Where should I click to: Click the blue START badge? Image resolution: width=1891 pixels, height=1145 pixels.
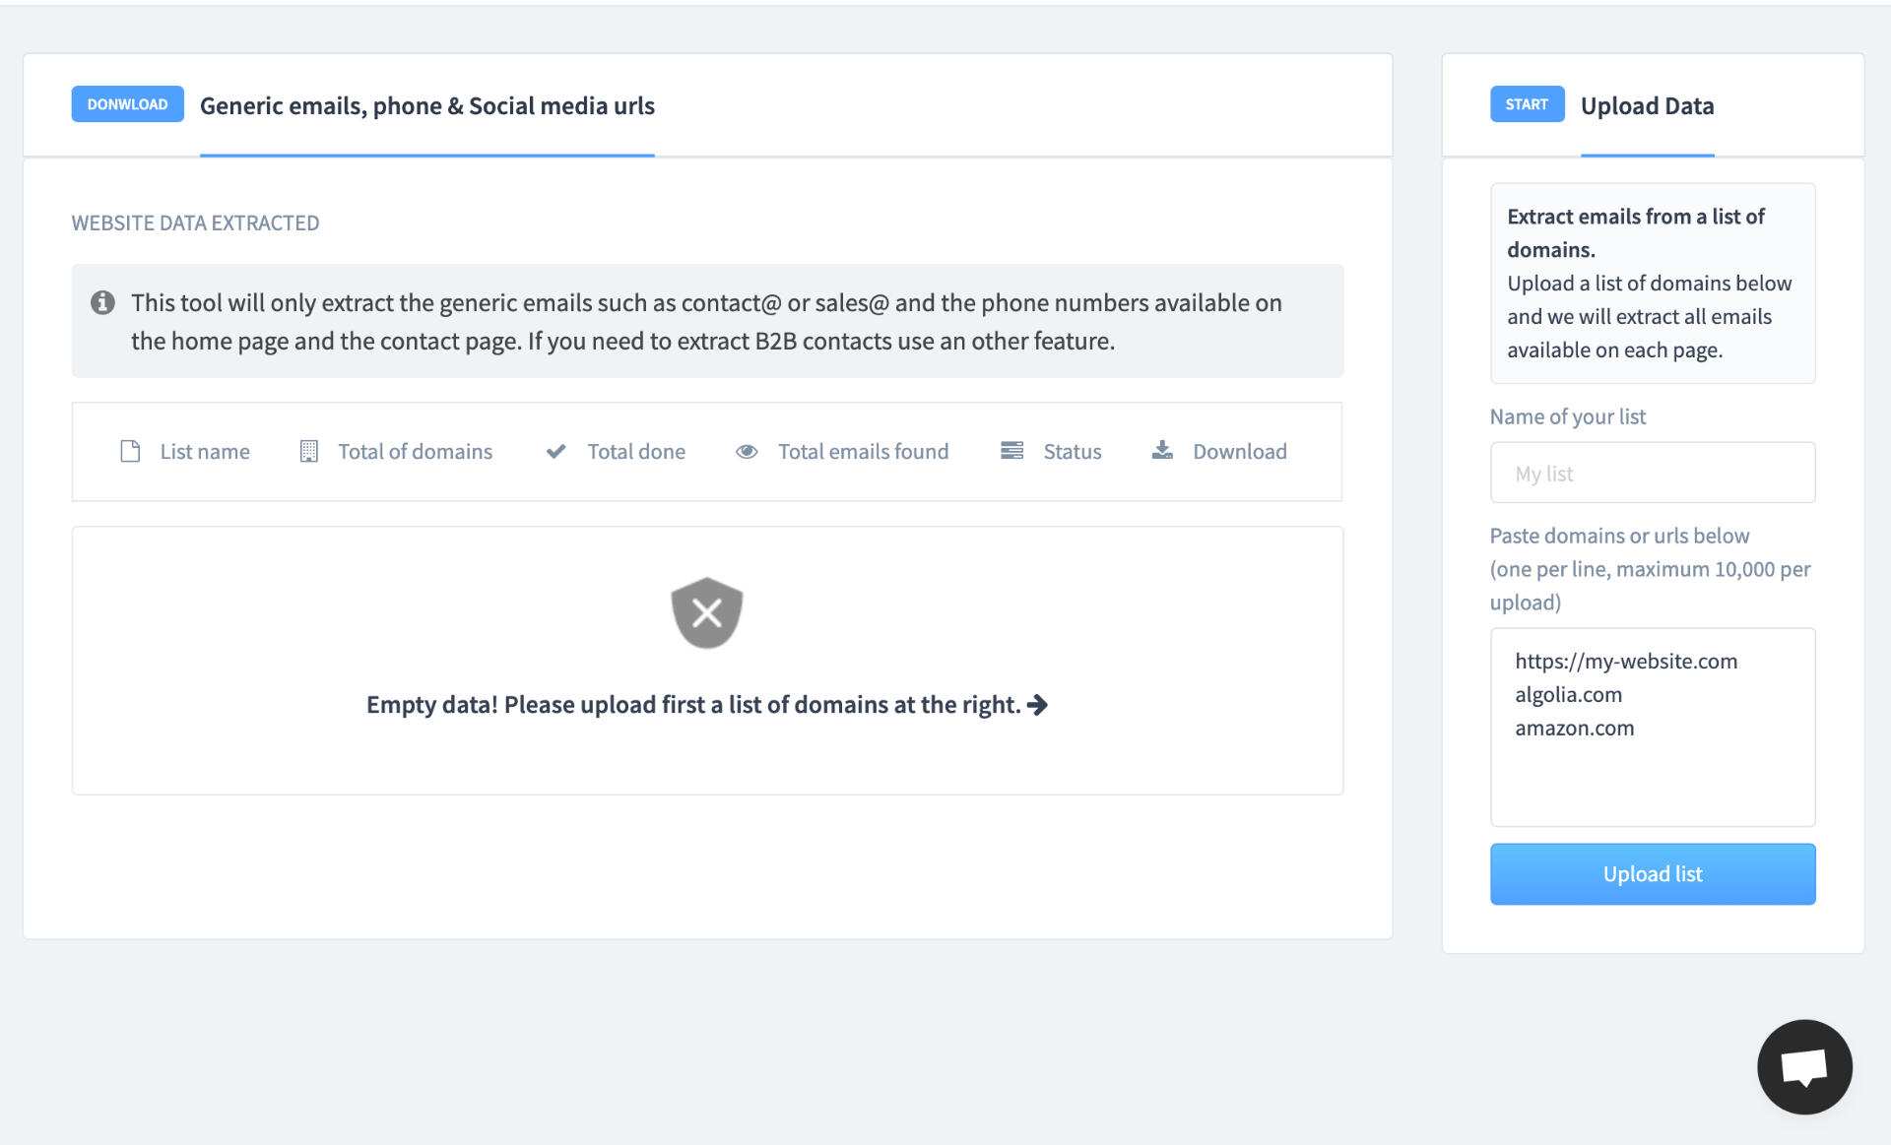[1527, 104]
